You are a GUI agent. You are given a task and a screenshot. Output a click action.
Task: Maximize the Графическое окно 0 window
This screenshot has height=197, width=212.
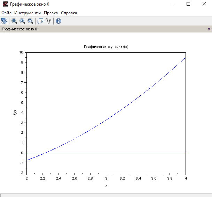188,4
